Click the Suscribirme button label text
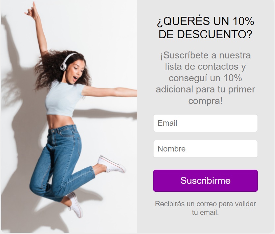 (205, 181)
